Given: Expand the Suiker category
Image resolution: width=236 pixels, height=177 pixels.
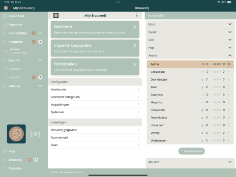Looking at the screenshot, I should click(x=190, y=32).
